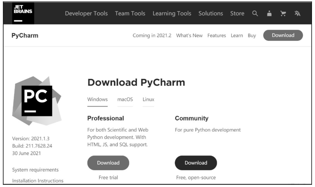Download the Community edition

[x=196, y=163]
